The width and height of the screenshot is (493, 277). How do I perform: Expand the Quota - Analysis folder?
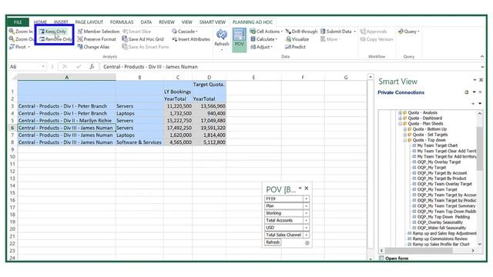click(x=401, y=113)
